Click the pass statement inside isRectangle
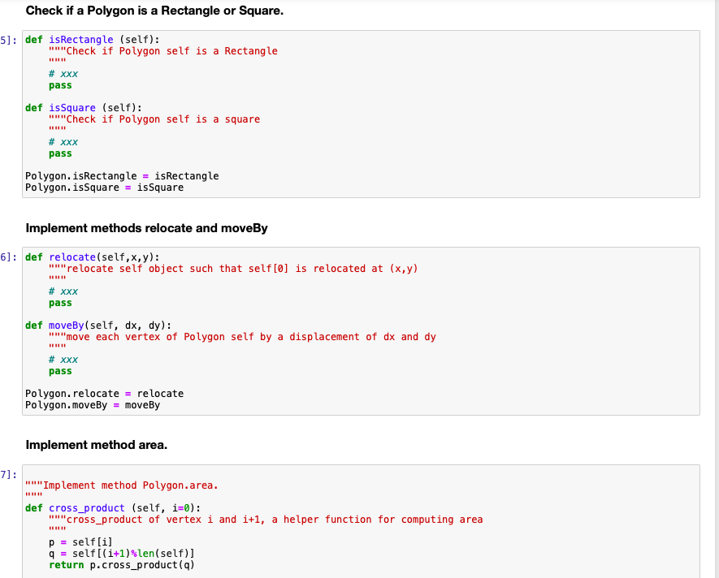719x578 pixels. point(59,84)
